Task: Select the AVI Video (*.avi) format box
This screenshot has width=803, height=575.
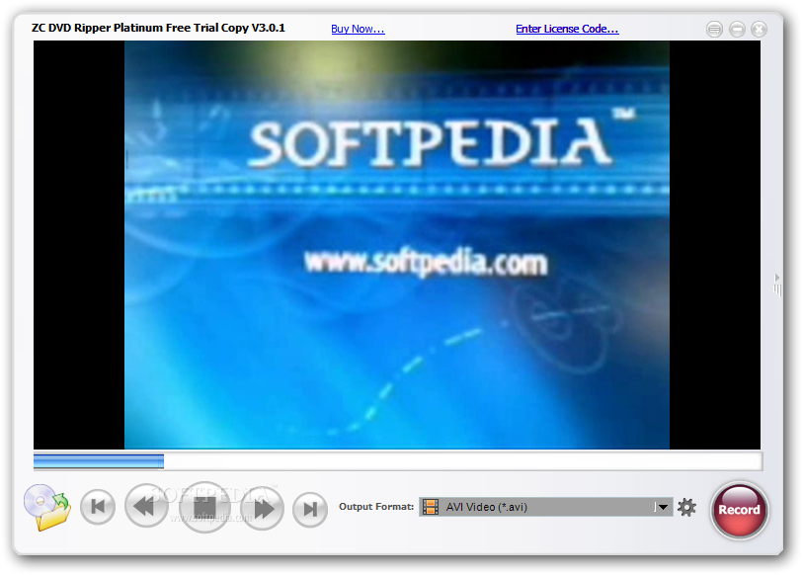Action: [546, 507]
